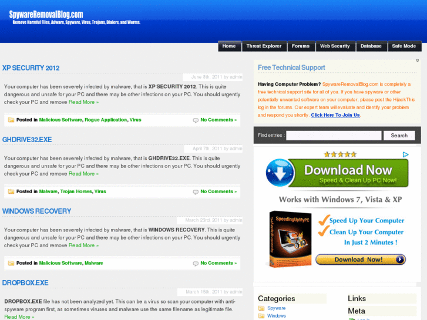The height and width of the screenshot is (320, 427).
Task: Open the Windows category in sidebar
Action: point(277,316)
